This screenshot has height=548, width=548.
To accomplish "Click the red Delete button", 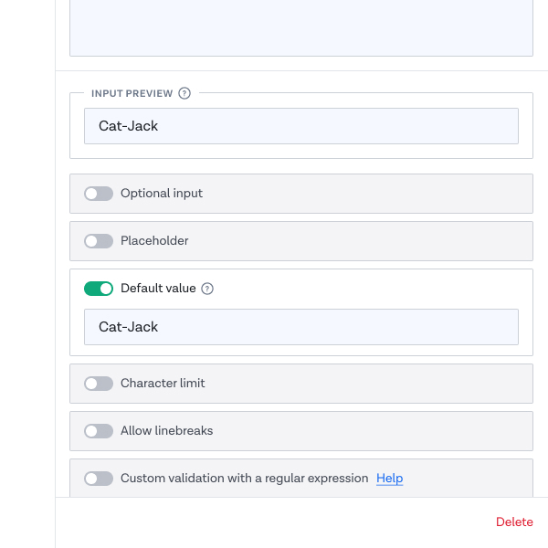I will 514,522.
